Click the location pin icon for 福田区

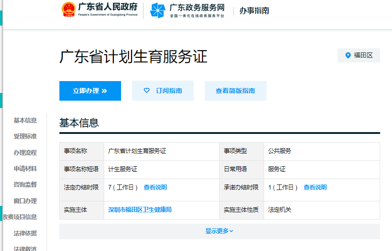click(x=348, y=55)
